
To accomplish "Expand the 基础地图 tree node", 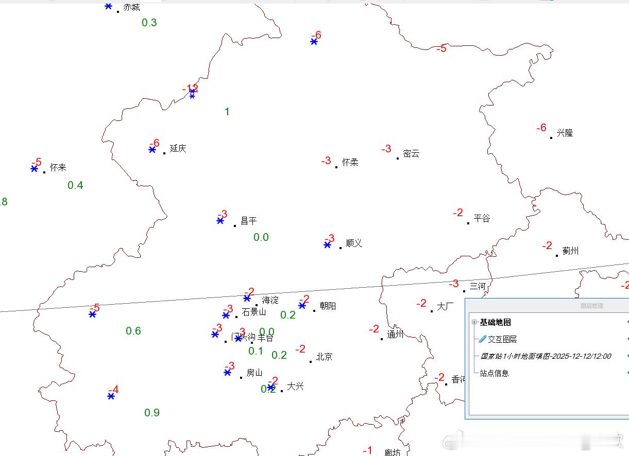I will 474,322.
